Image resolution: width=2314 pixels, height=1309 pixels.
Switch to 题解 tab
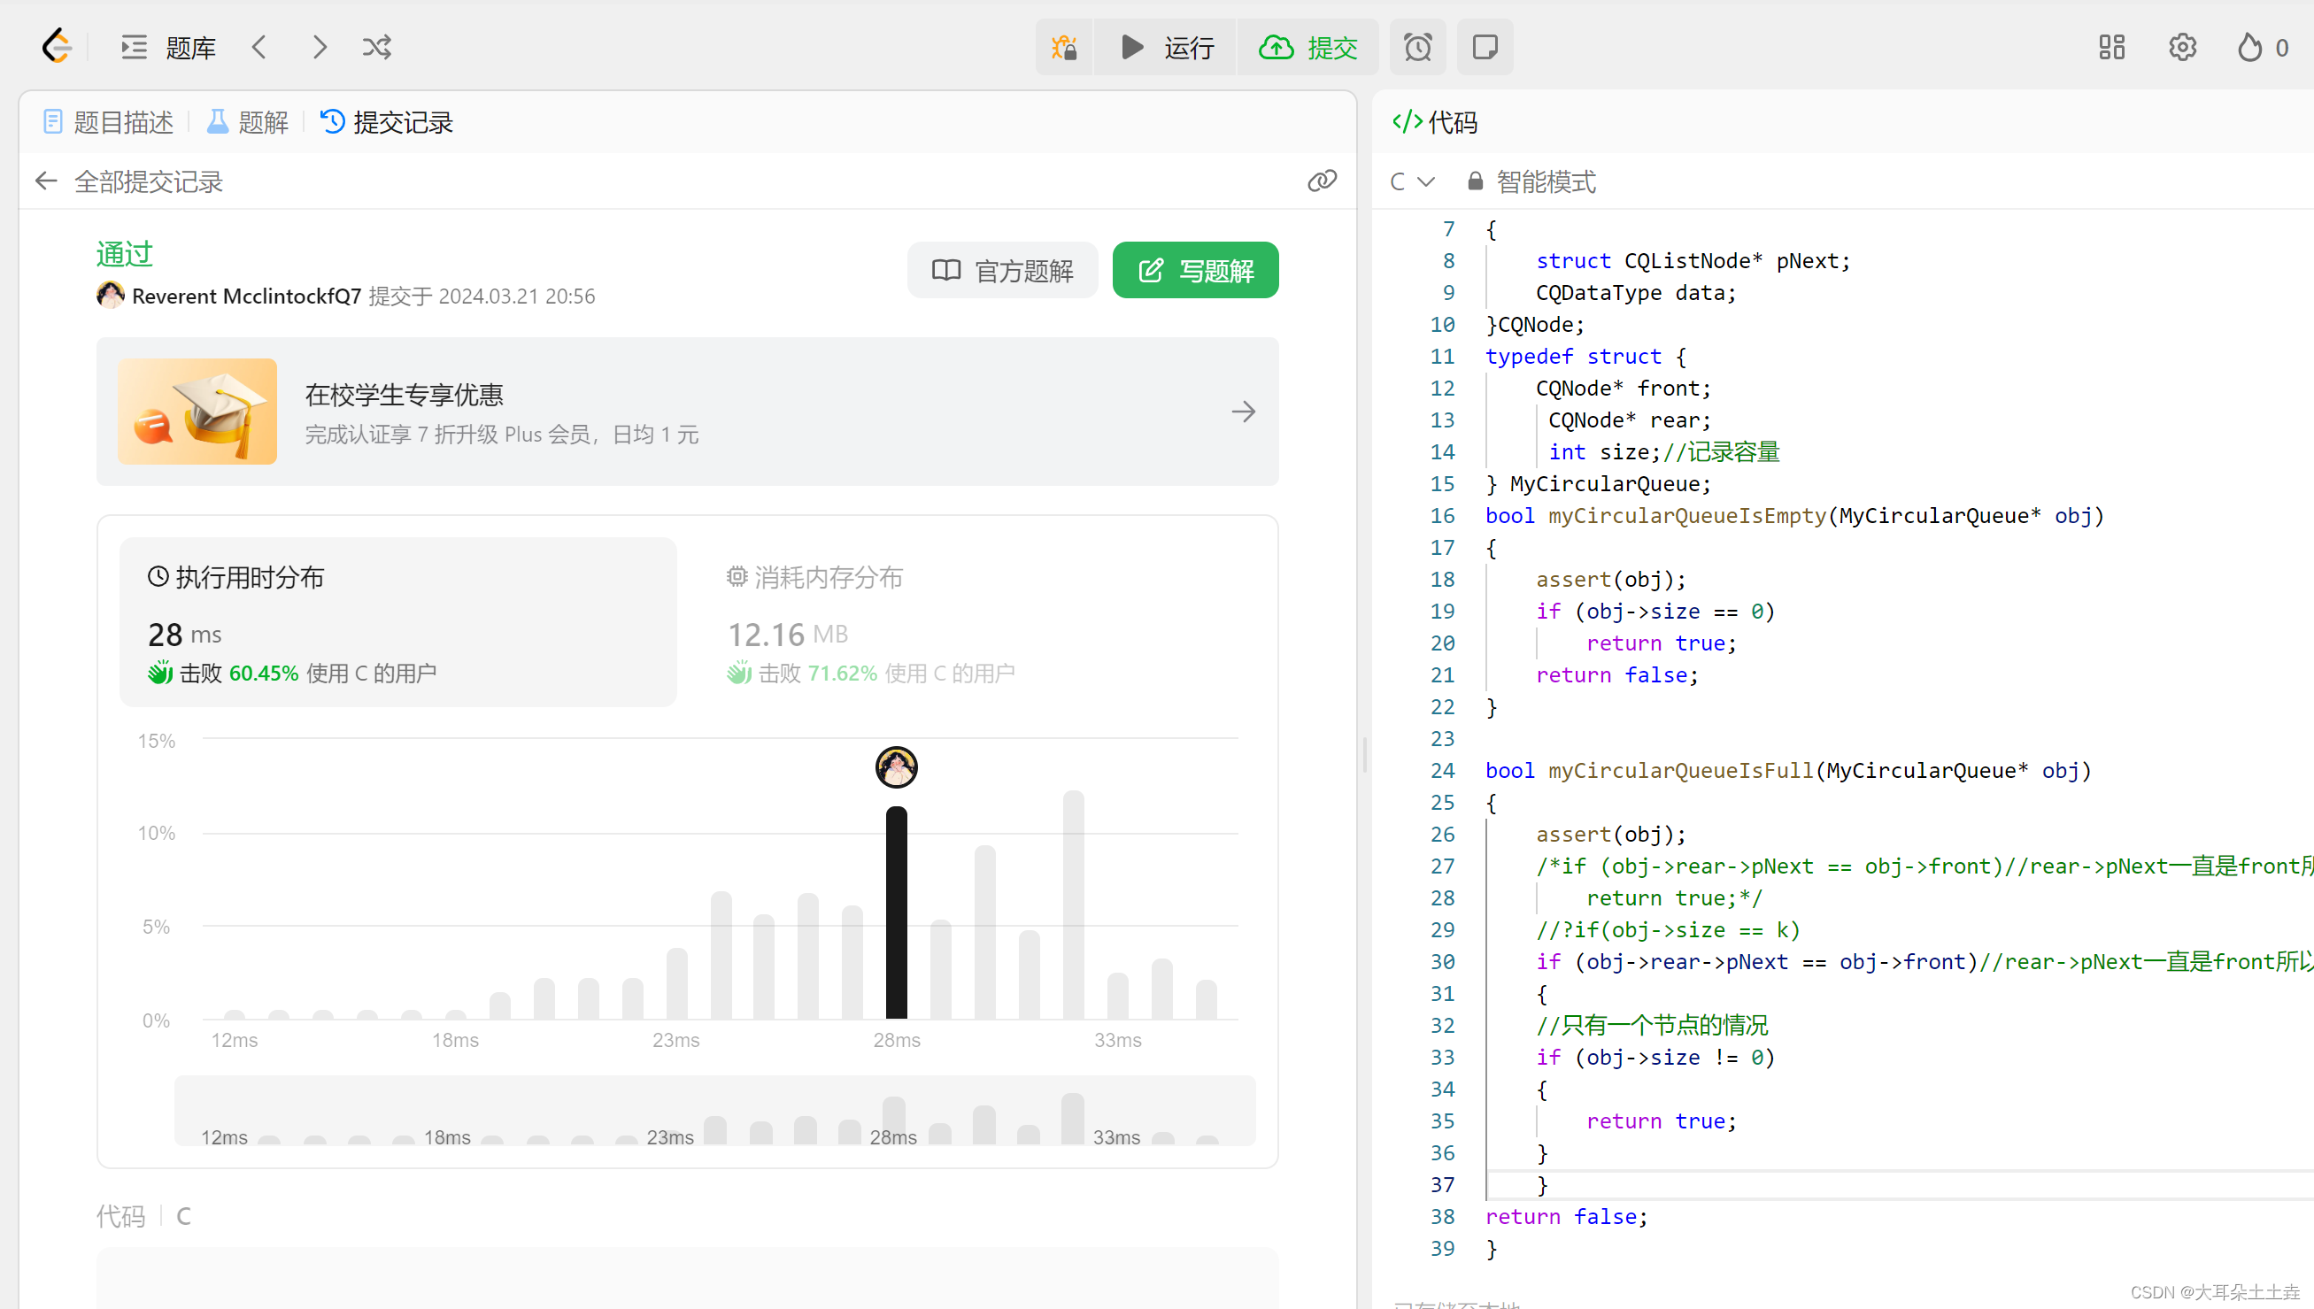click(x=248, y=121)
